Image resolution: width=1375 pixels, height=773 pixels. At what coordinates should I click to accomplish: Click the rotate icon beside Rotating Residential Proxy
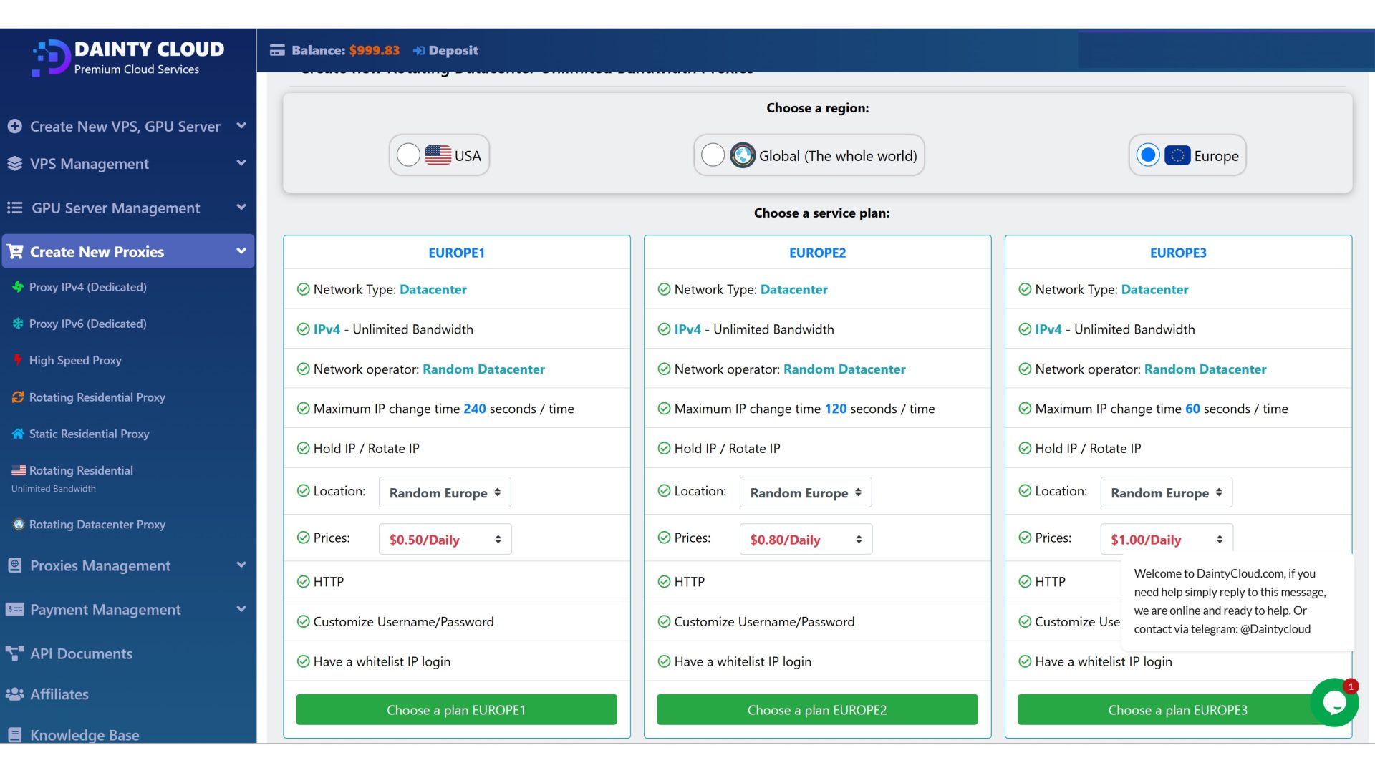point(18,397)
